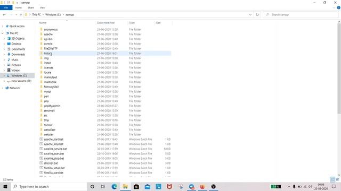Image resolution: width=341 pixels, height=191 pixels.
Task: Expand the ribbon using the chevron
Action: [334, 7]
